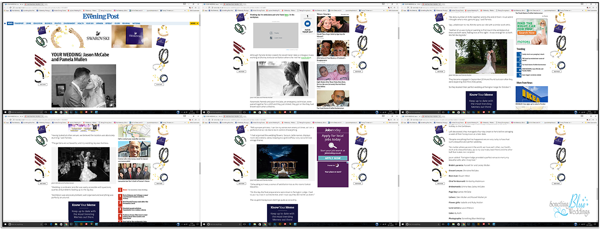Viewport: 601px width, 229px height.
Task: Open trending story 'Family shock over young boy's death'
Action: [x=533, y=55]
